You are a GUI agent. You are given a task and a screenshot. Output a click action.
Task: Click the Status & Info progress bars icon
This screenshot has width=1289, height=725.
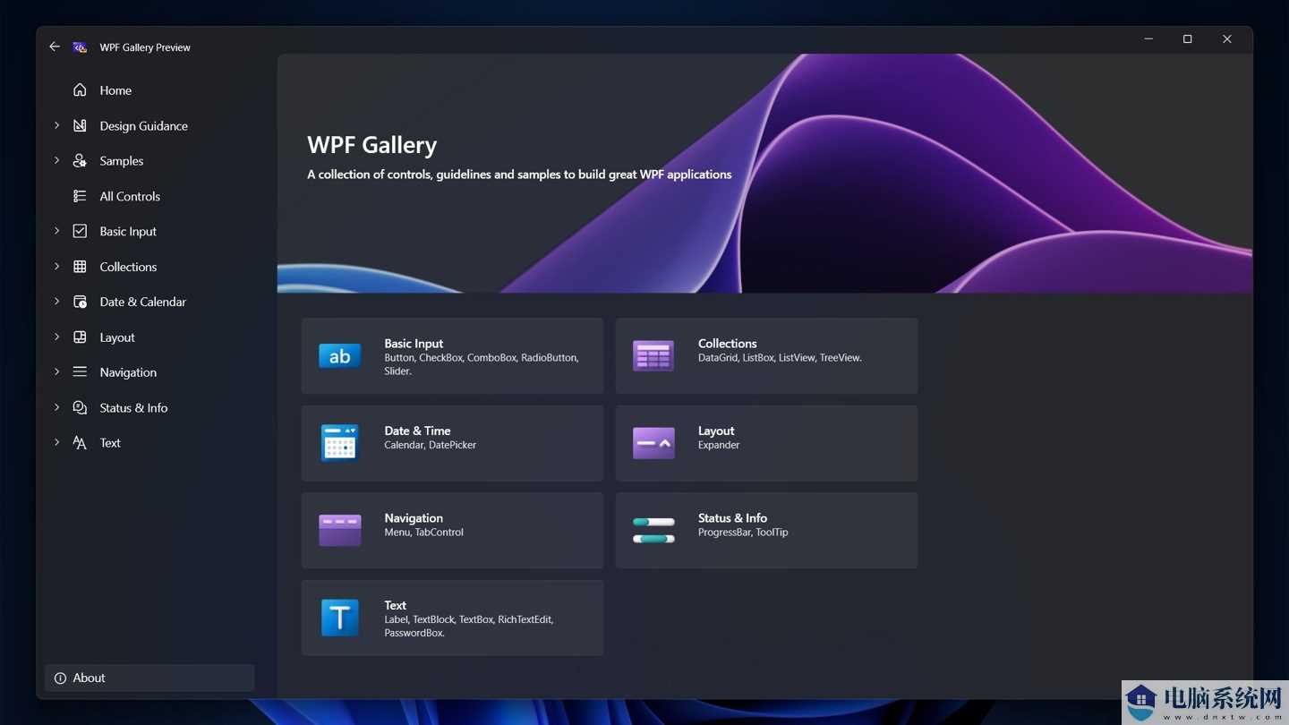point(653,530)
